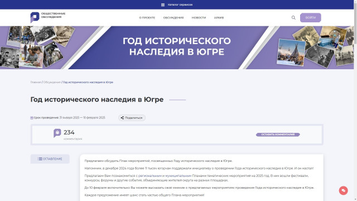Screen dimensions: 357x201
Task: Click the Год исторического наследия banner image
Action: click(177, 47)
